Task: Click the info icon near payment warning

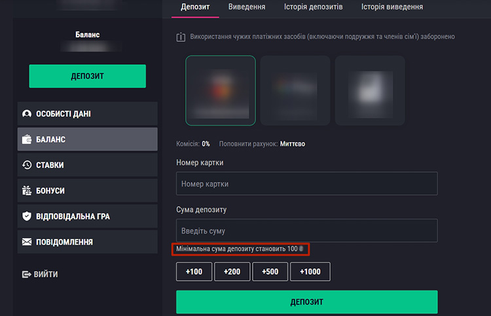Action: pyautogui.click(x=181, y=37)
